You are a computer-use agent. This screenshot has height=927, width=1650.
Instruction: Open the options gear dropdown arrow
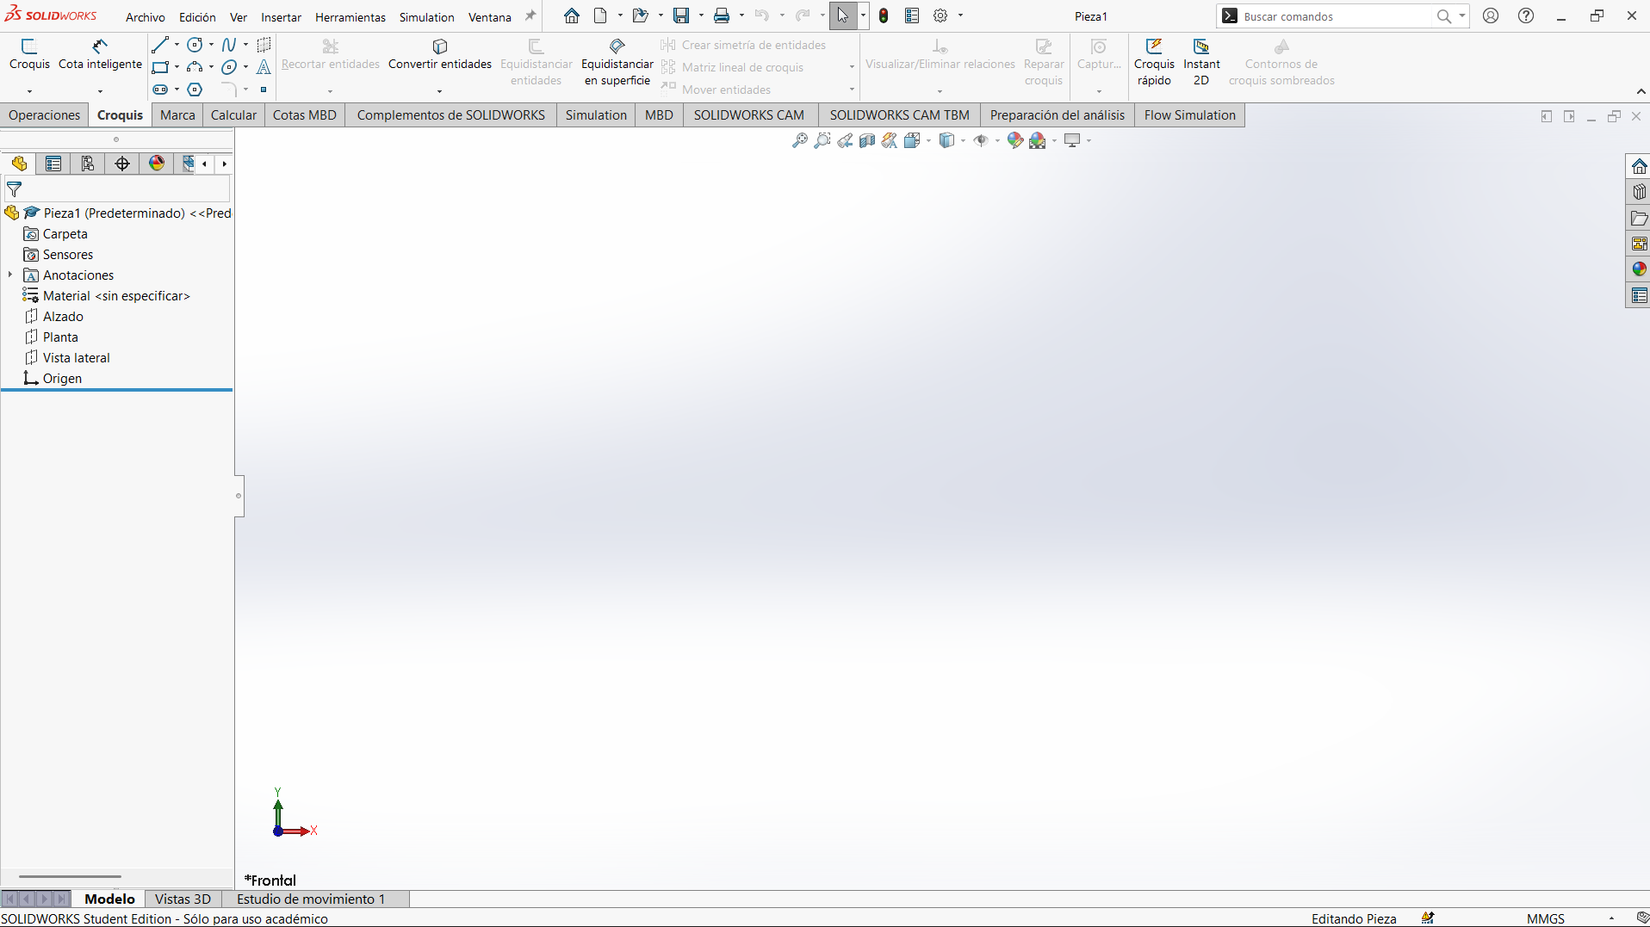pyautogui.click(x=961, y=15)
